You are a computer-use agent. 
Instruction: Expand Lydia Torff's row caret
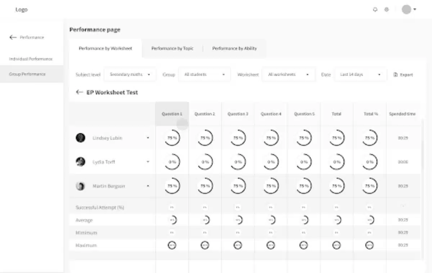pyautogui.click(x=148, y=162)
